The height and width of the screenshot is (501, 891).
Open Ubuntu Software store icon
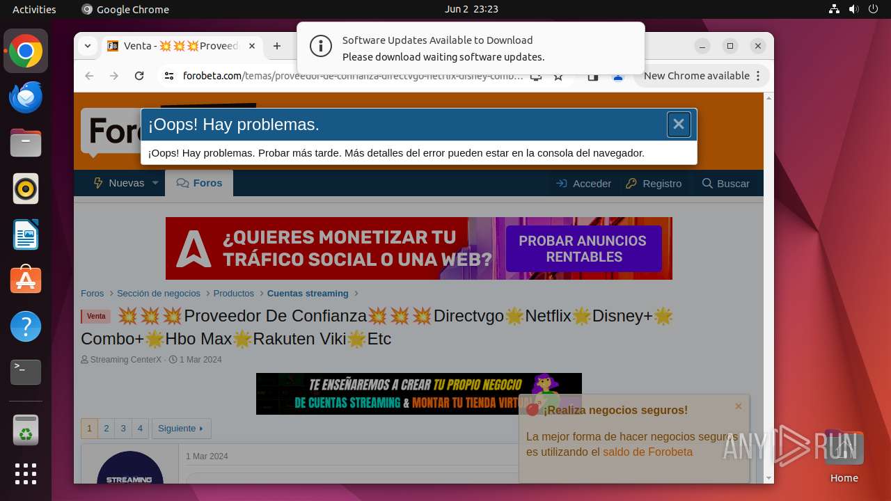(26, 280)
